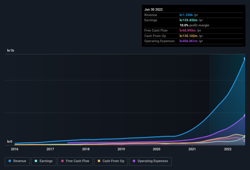Click the Free Cash Flow label in tooltip
Viewport: 250px width, 170px height.
pos(156,30)
